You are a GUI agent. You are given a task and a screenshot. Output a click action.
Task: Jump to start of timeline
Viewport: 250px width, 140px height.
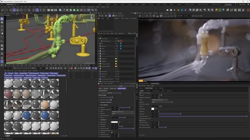coord(47,68)
